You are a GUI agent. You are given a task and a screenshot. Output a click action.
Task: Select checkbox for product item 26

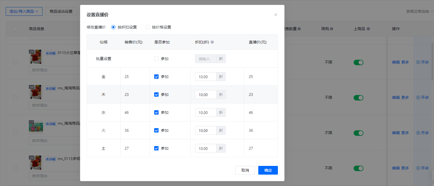point(15,168)
